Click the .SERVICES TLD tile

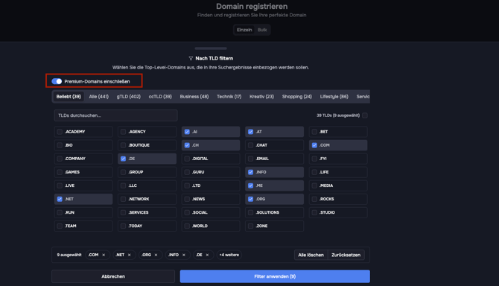(147, 212)
